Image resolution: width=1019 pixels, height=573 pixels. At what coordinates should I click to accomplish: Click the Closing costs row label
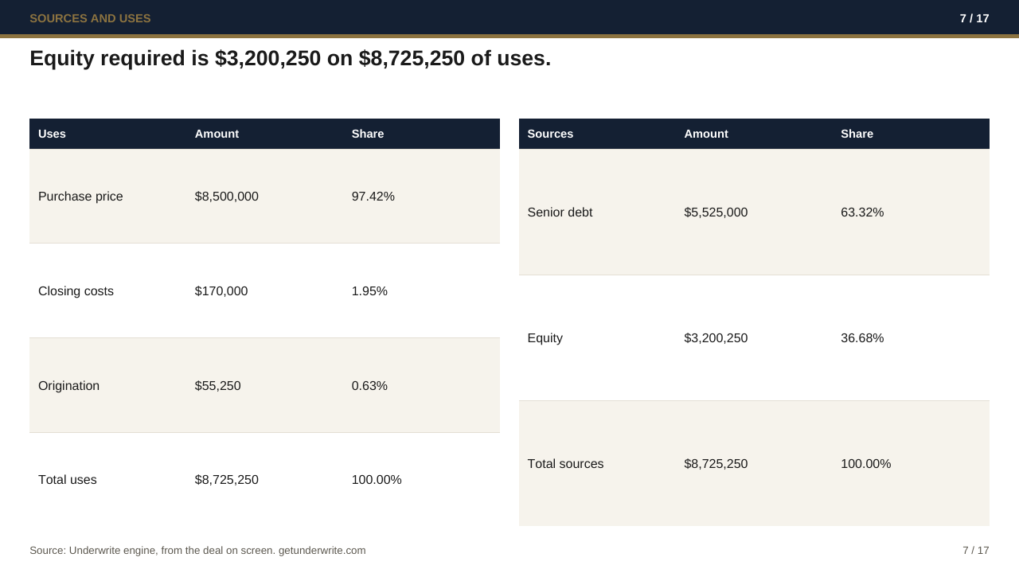pos(76,291)
